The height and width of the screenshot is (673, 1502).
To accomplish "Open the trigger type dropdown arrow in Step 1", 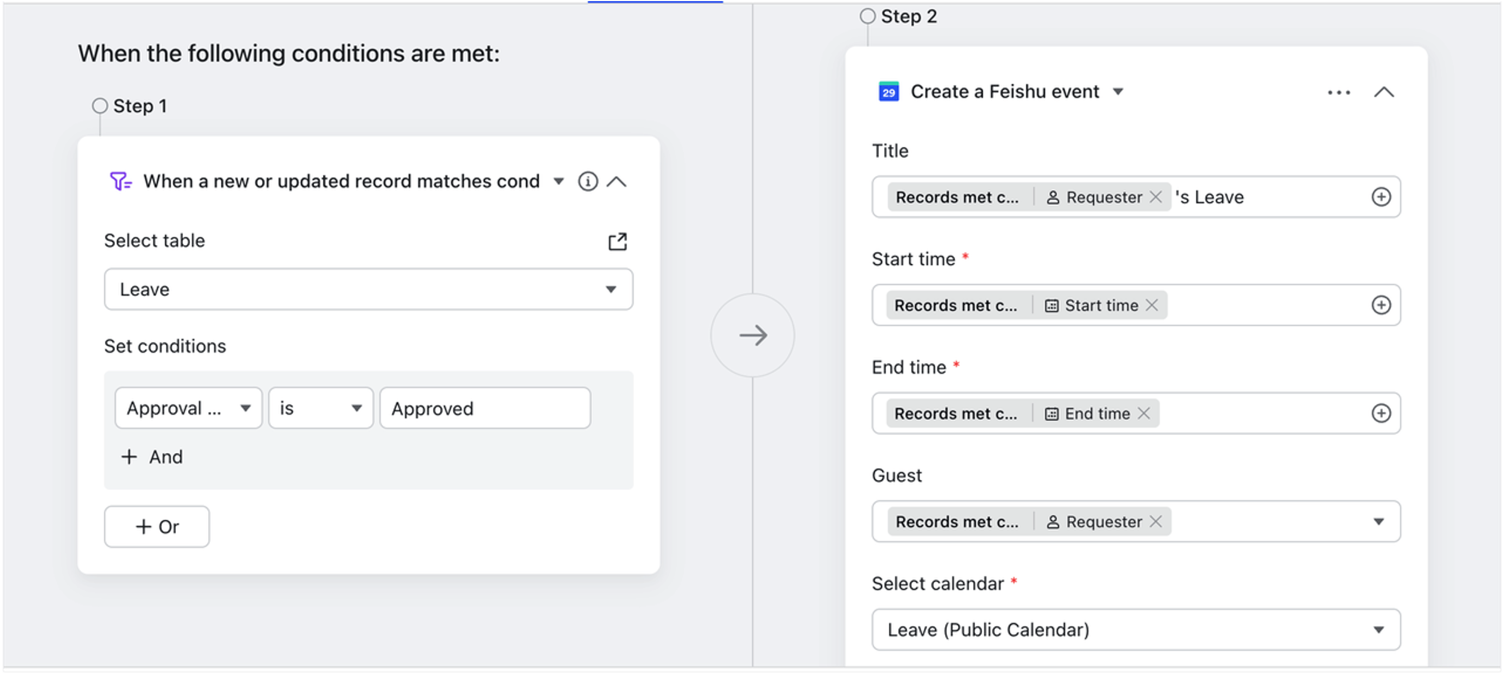I will [559, 181].
